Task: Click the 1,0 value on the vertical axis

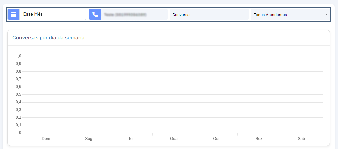Action: pos(19,56)
